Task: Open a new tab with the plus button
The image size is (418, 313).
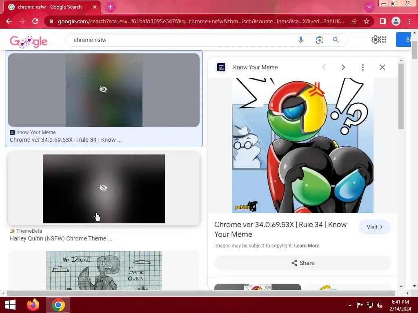Action: [110, 7]
